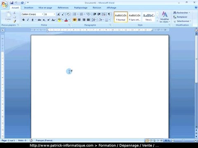Open the Affichage tab
Image resolution: width=198 pixels, height=148 pixels.
coord(111,8)
